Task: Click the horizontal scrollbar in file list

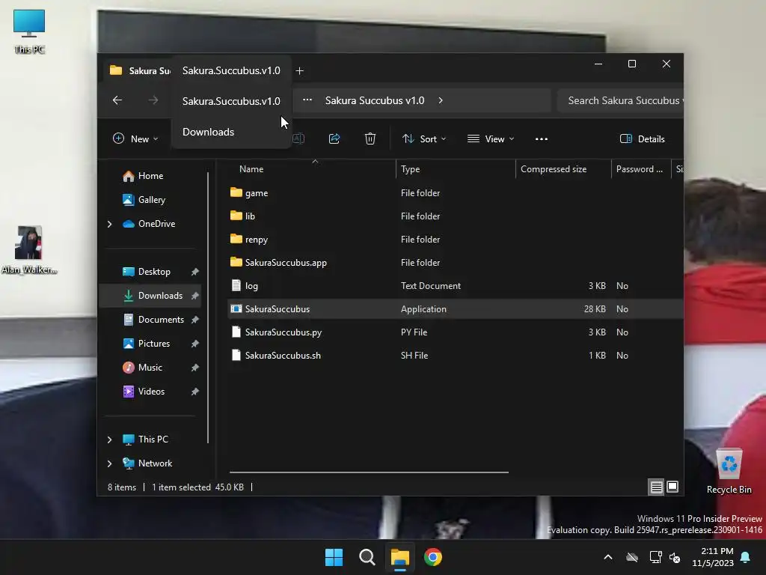Action: click(369, 472)
